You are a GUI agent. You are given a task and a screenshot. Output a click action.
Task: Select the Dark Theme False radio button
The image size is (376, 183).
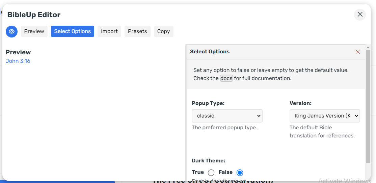240,173
